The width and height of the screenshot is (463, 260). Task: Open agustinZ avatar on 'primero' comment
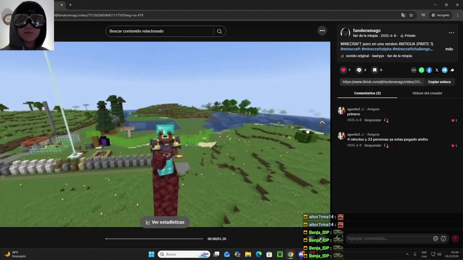pyautogui.click(x=341, y=110)
